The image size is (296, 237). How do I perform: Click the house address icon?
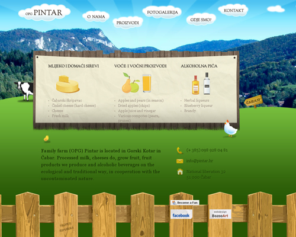click(x=180, y=171)
